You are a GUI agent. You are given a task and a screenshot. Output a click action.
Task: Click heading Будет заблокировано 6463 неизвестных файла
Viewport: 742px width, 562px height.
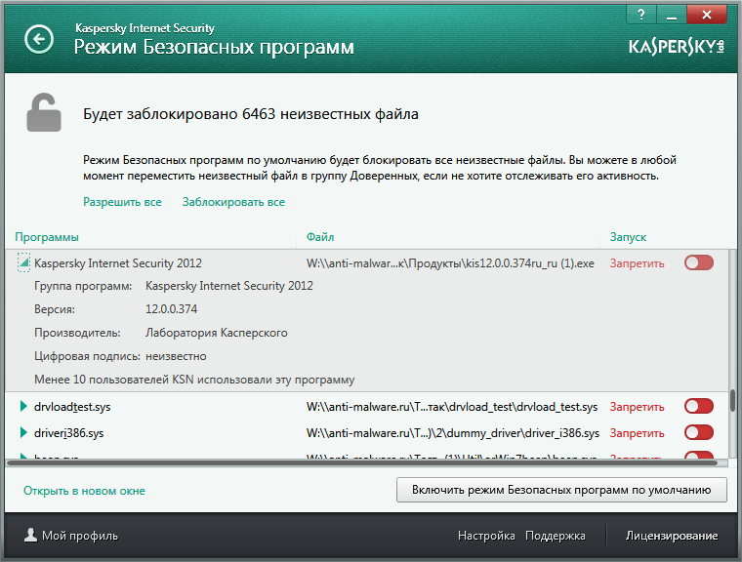click(x=251, y=114)
